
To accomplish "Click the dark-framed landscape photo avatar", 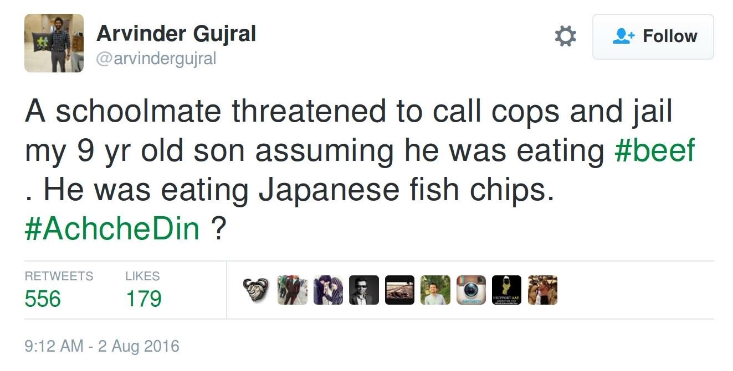I will 399,290.
